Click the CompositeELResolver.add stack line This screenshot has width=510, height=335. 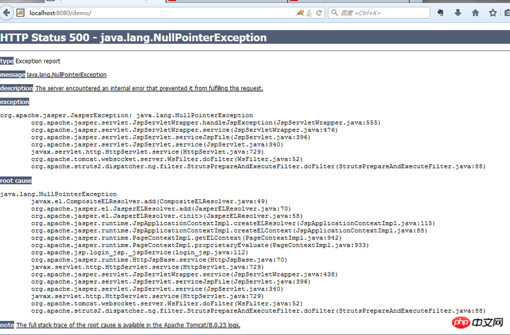pos(150,201)
